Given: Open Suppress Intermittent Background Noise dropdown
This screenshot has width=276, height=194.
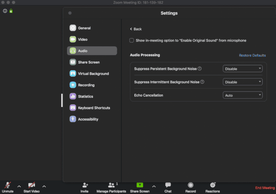Looking at the screenshot, I should point(243,82).
